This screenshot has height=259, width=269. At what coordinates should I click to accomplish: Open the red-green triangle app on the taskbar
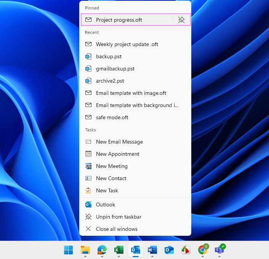186,250
